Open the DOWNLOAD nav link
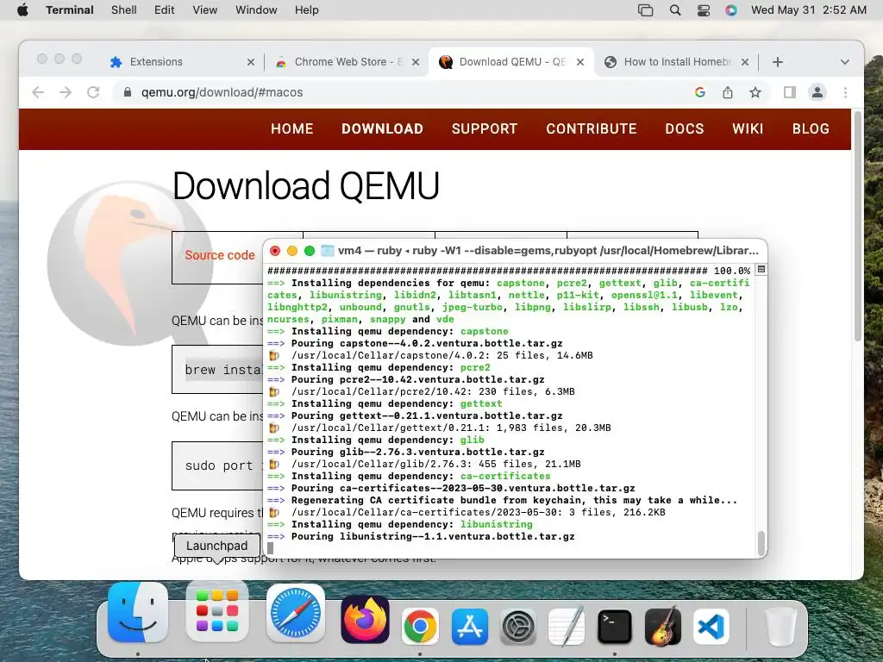The height and width of the screenshot is (662, 883). point(382,129)
